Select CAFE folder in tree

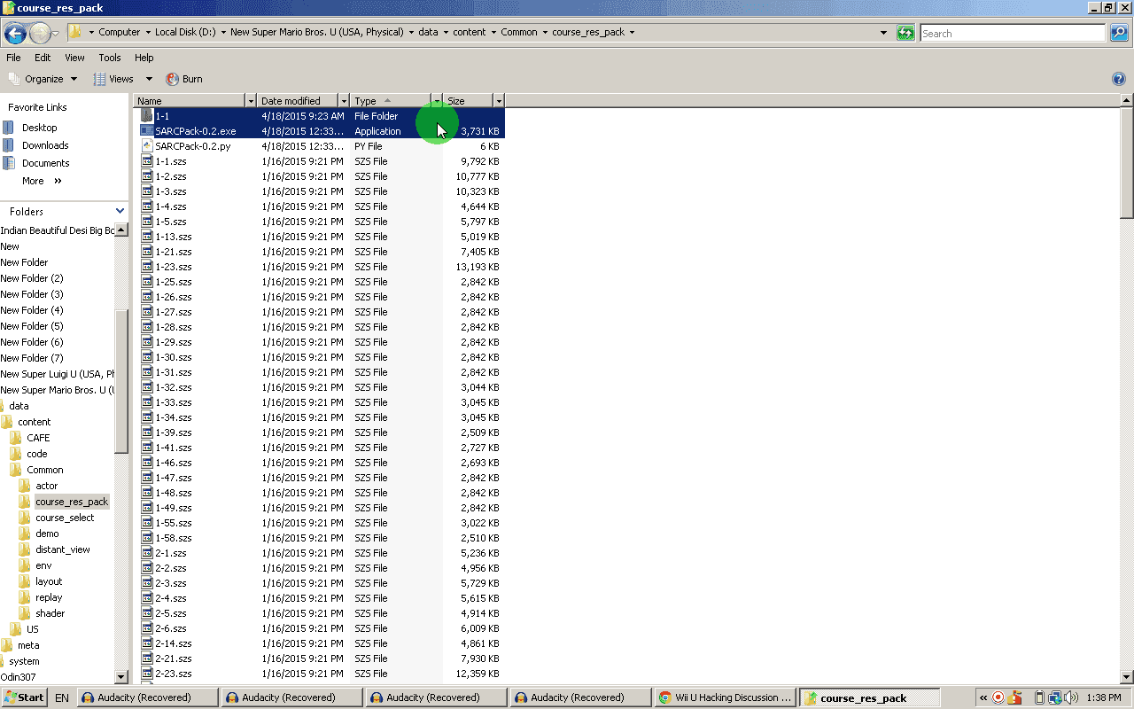pos(38,438)
